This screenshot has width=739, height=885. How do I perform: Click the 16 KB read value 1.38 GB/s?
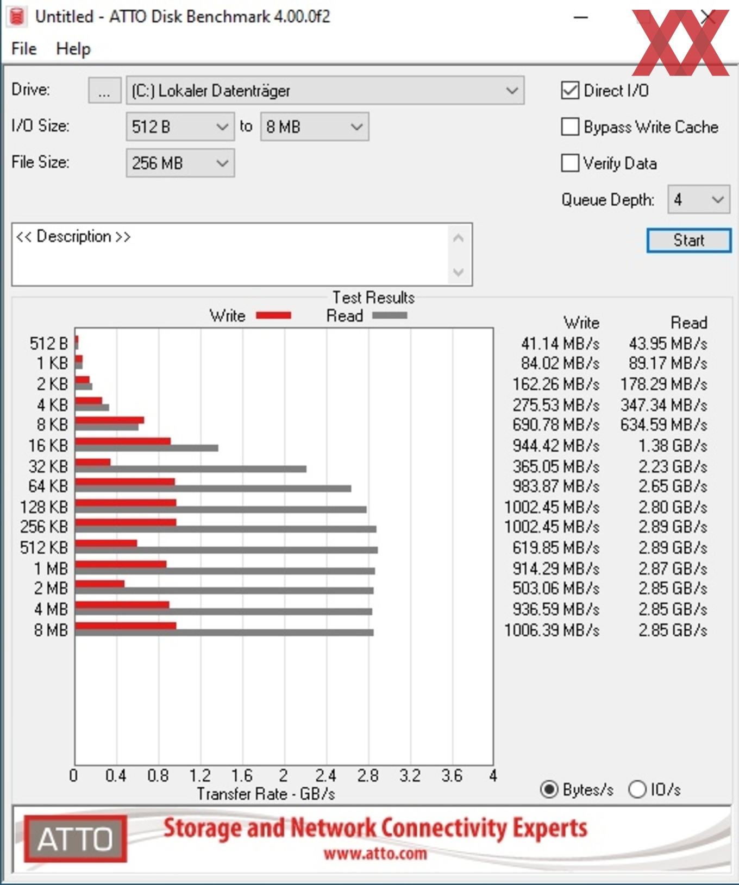coord(673,445)
